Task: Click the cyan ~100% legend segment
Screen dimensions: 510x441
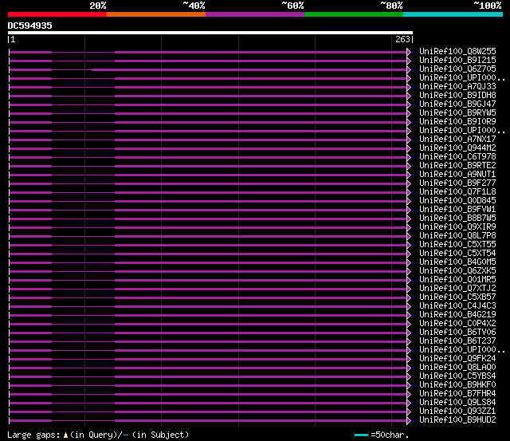Action: 453,14
